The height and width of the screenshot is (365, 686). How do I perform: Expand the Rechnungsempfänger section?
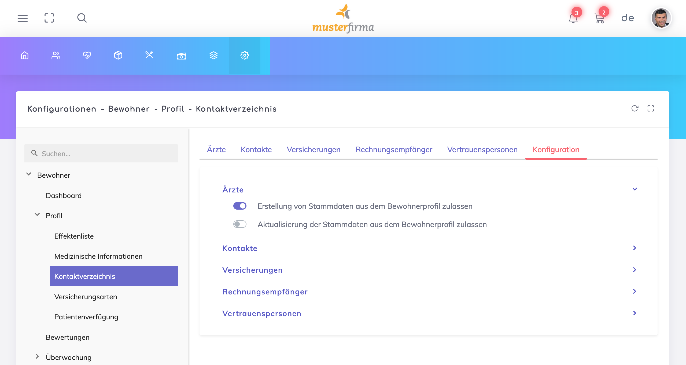635,291
